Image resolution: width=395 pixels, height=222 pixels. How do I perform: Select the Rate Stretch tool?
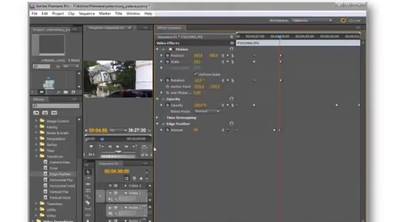(x=88, y=197)
